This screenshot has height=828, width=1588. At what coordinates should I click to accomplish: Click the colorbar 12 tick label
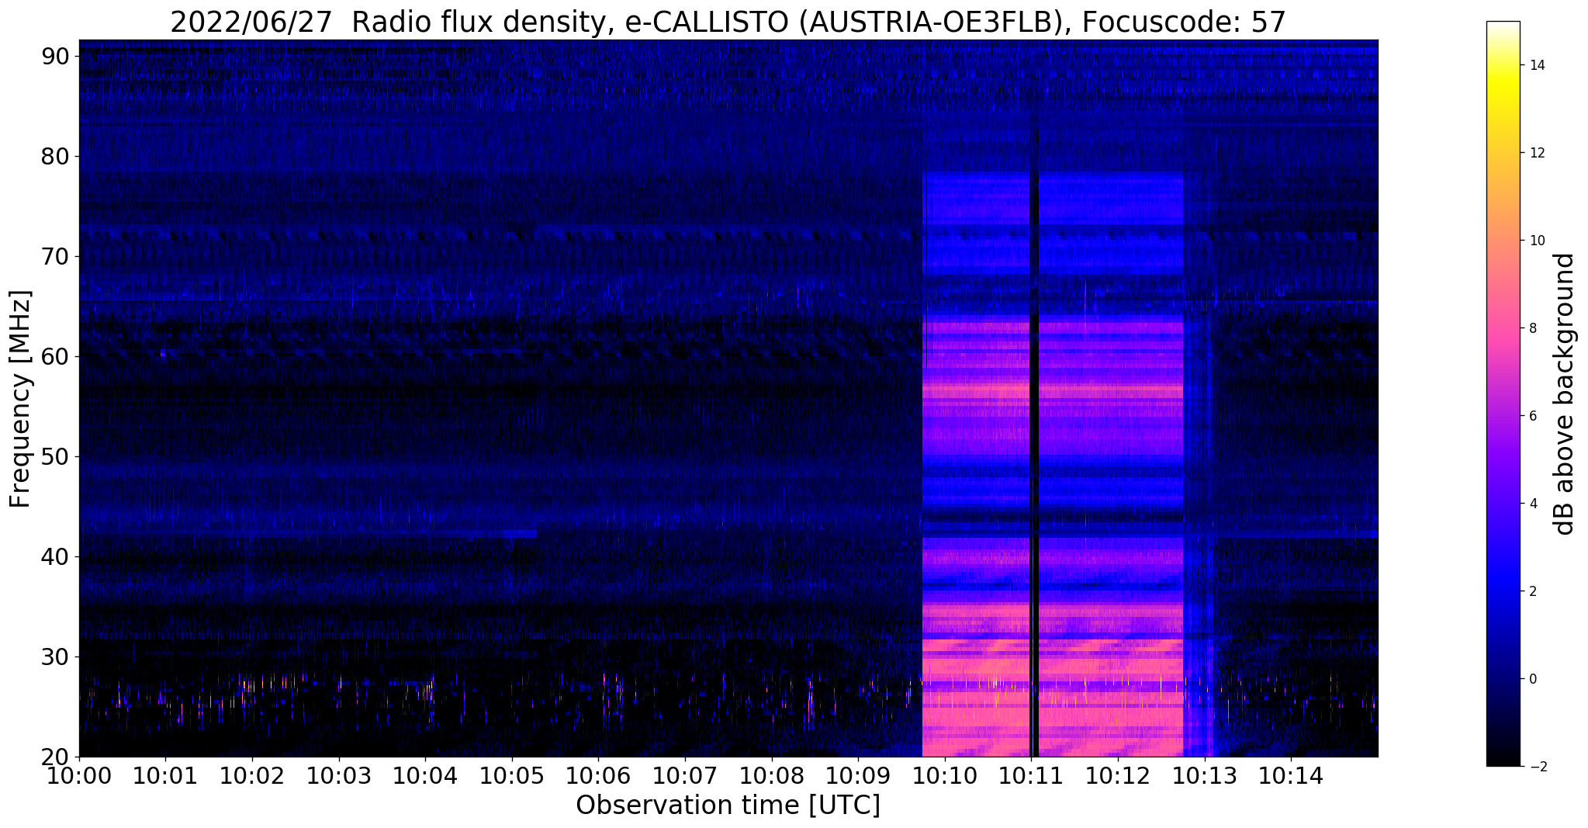1536,153
